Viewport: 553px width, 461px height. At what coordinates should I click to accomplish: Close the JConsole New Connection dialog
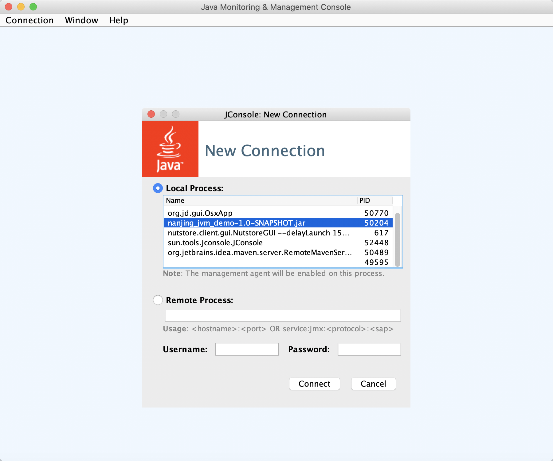(151, 114)
